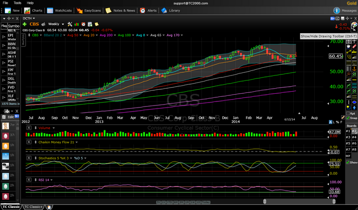
Task: Click the left handle of the time range slider
Action: 265,201
